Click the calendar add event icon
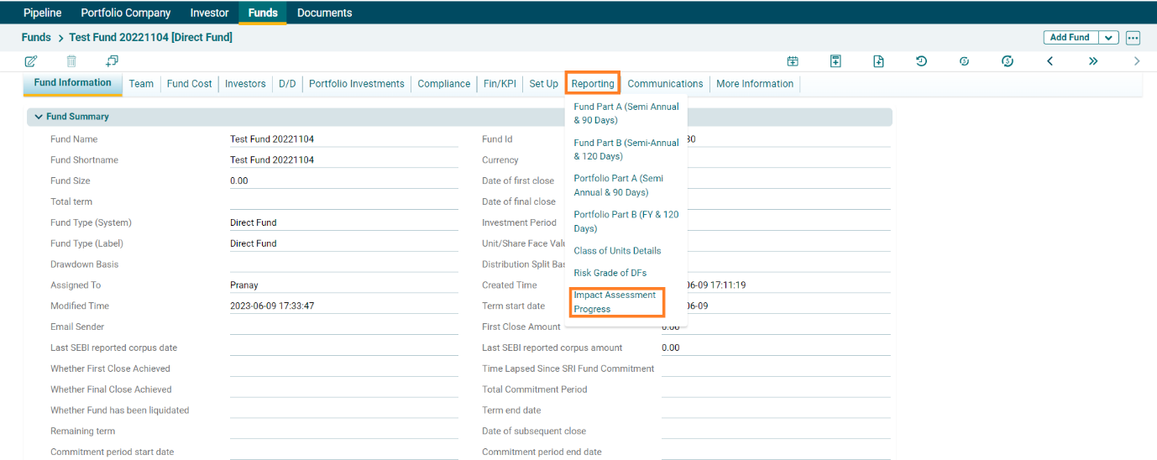Image resolution: width=1157 pixels, height=460 pixels. click(793, 61)
